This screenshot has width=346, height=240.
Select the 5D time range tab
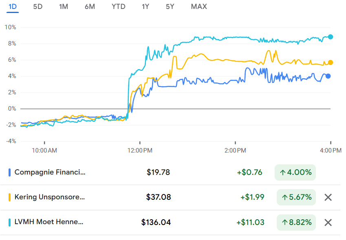tap(37, 7)
